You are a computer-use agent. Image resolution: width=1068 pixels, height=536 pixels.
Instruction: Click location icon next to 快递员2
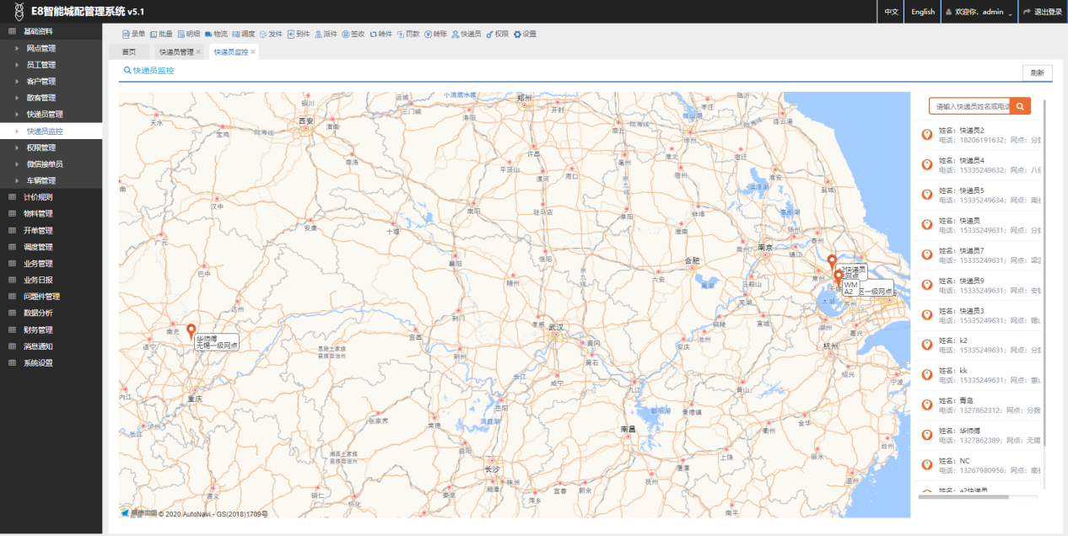click(926, 134)
